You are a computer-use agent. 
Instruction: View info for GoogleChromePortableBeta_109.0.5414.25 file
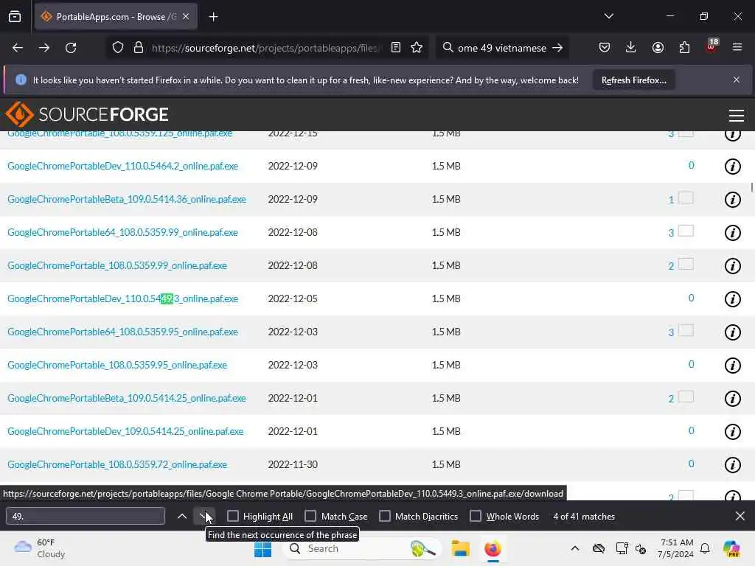click(732, 399)
